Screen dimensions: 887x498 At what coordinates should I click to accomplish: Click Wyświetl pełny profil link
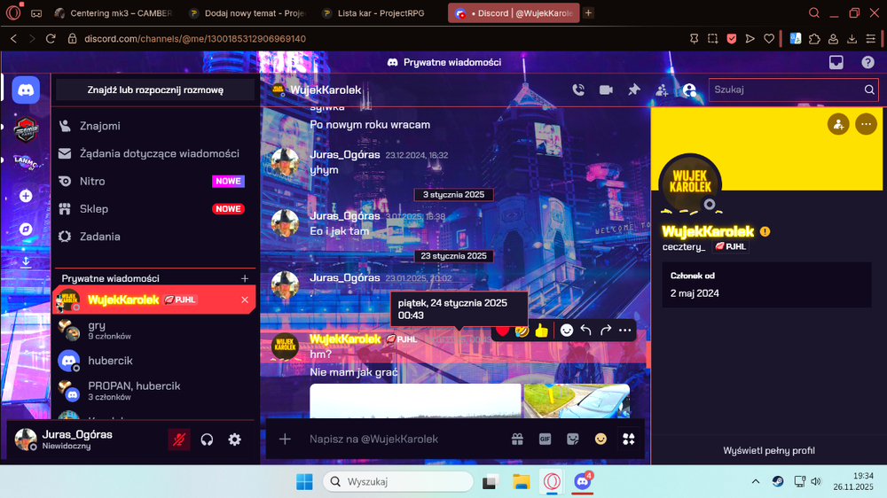769,450
